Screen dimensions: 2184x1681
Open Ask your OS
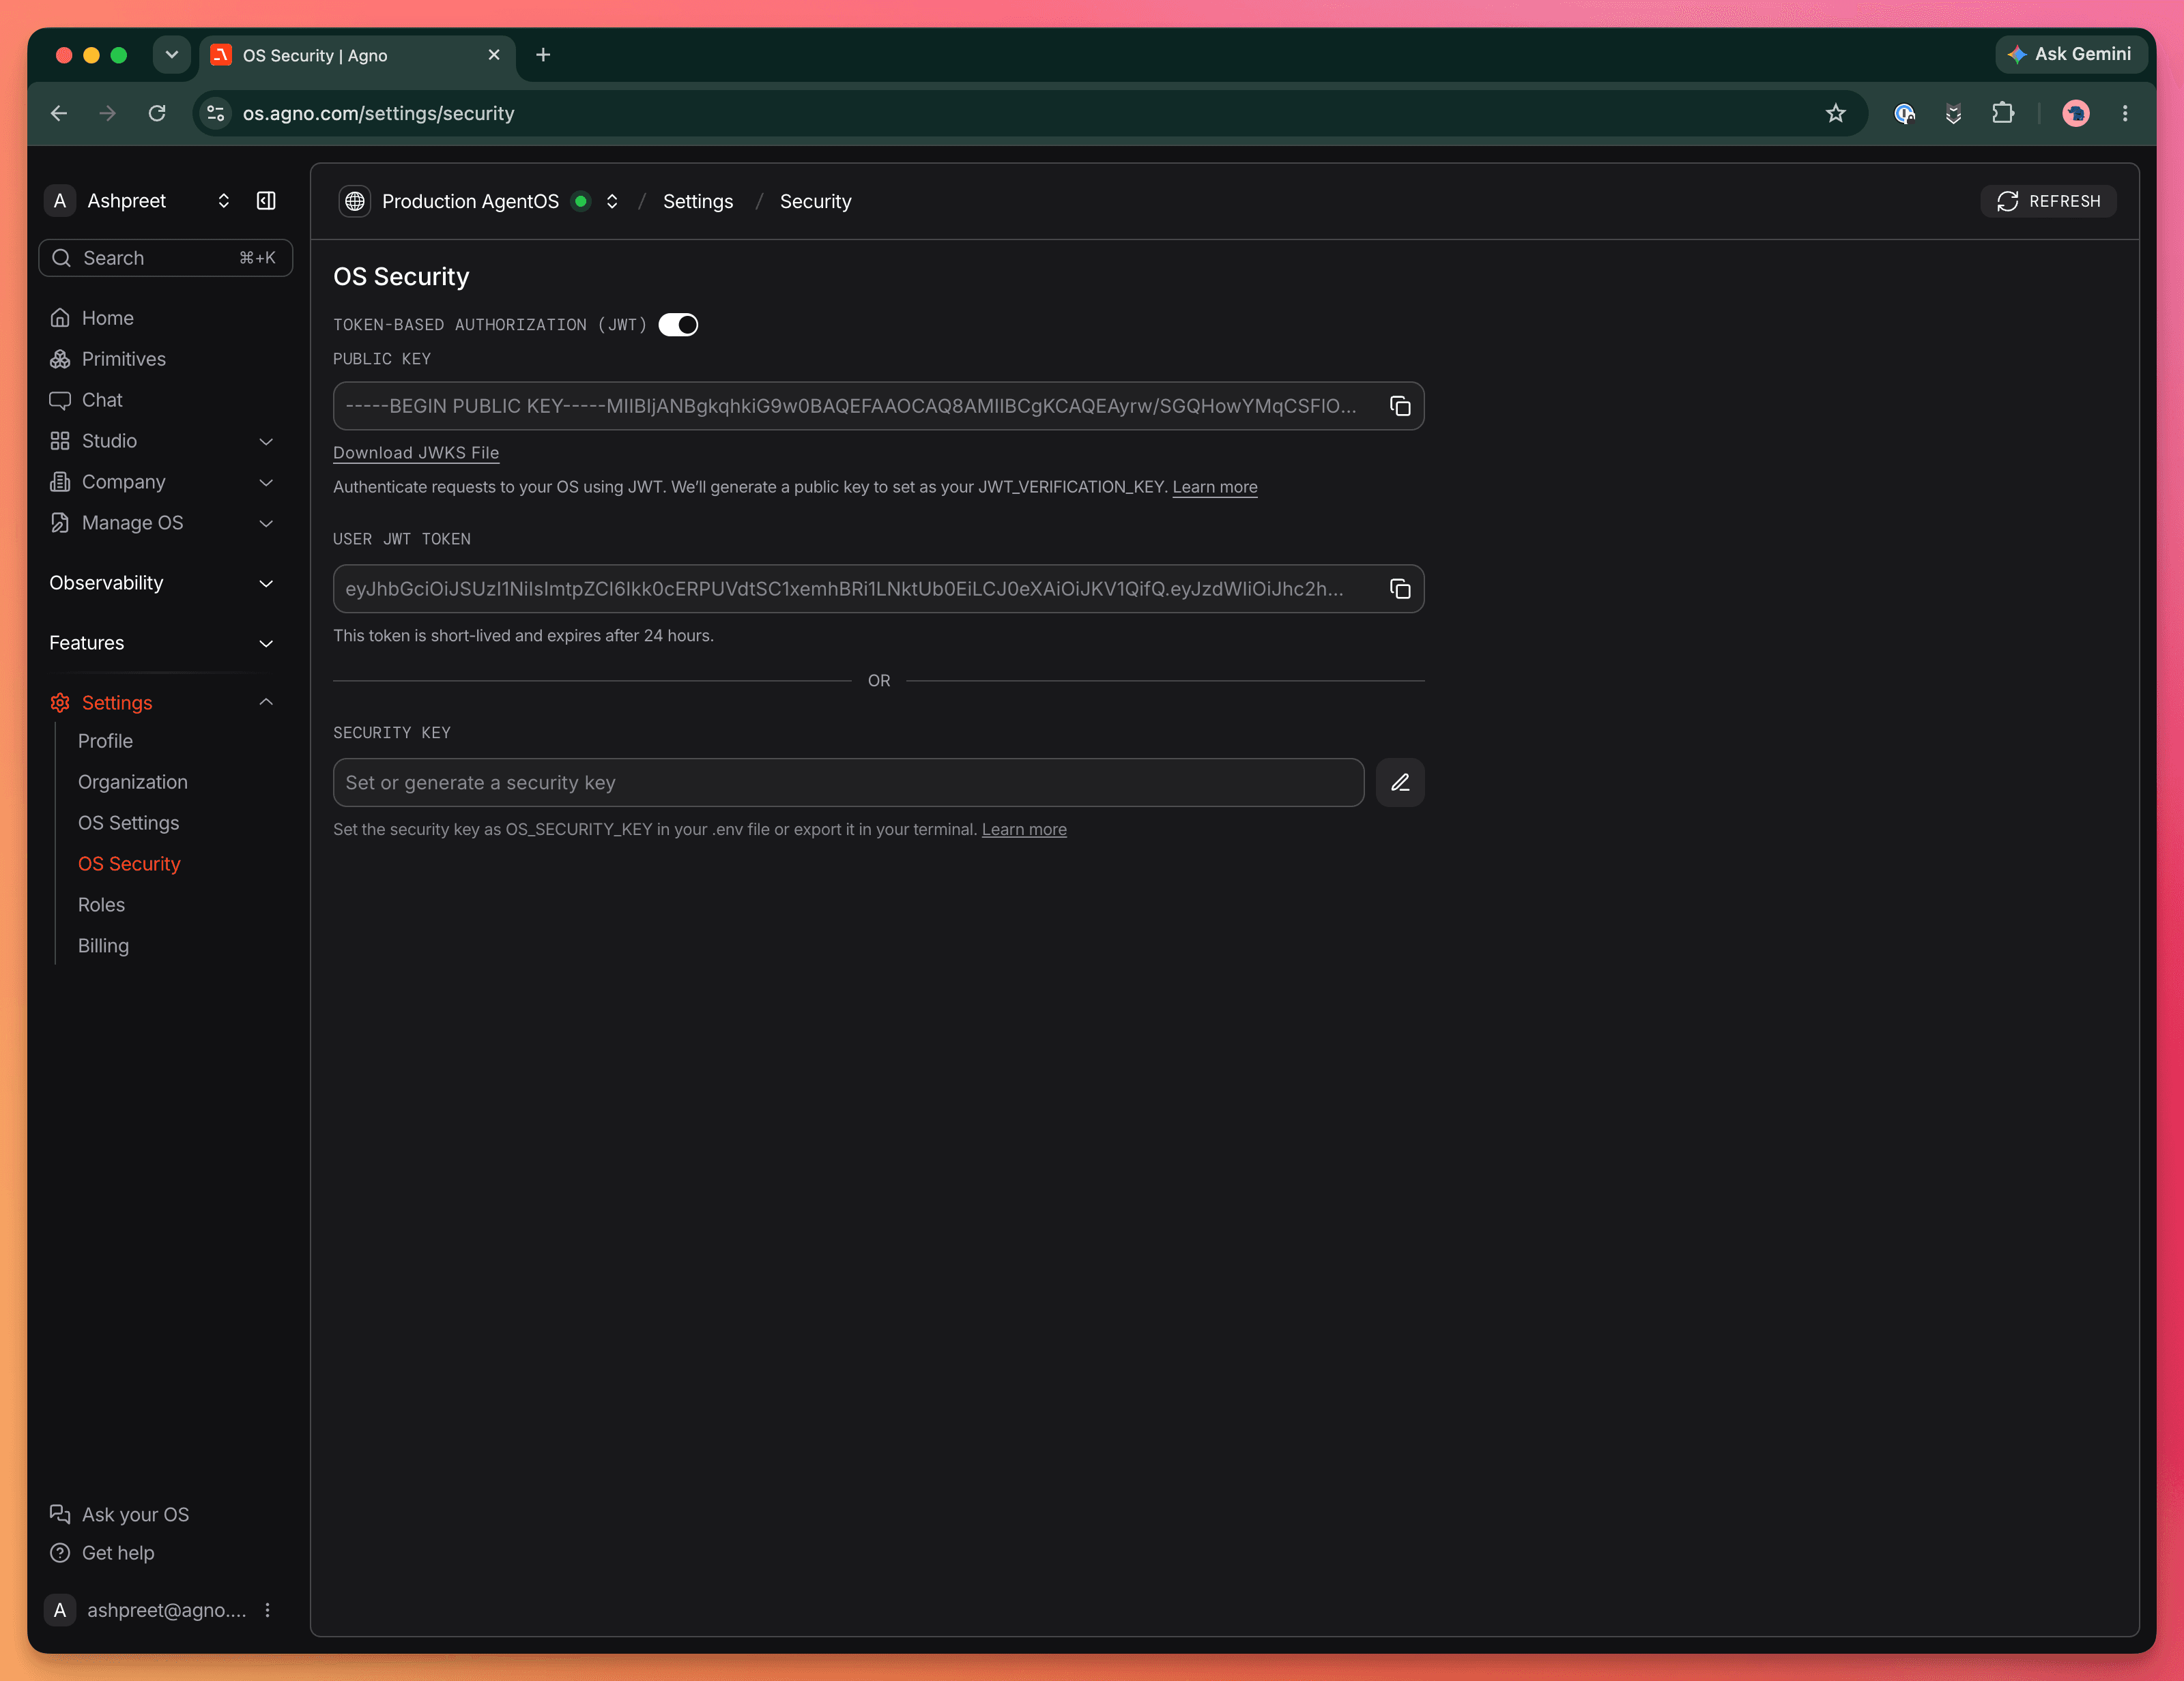click(x=119, y=1514)
